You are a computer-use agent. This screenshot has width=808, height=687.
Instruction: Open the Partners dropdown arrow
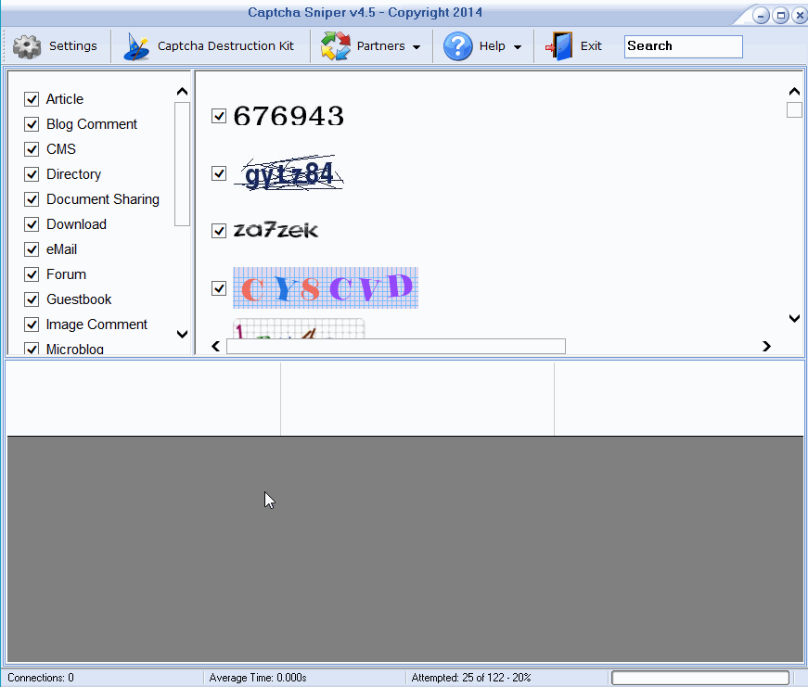click(416, 45)
